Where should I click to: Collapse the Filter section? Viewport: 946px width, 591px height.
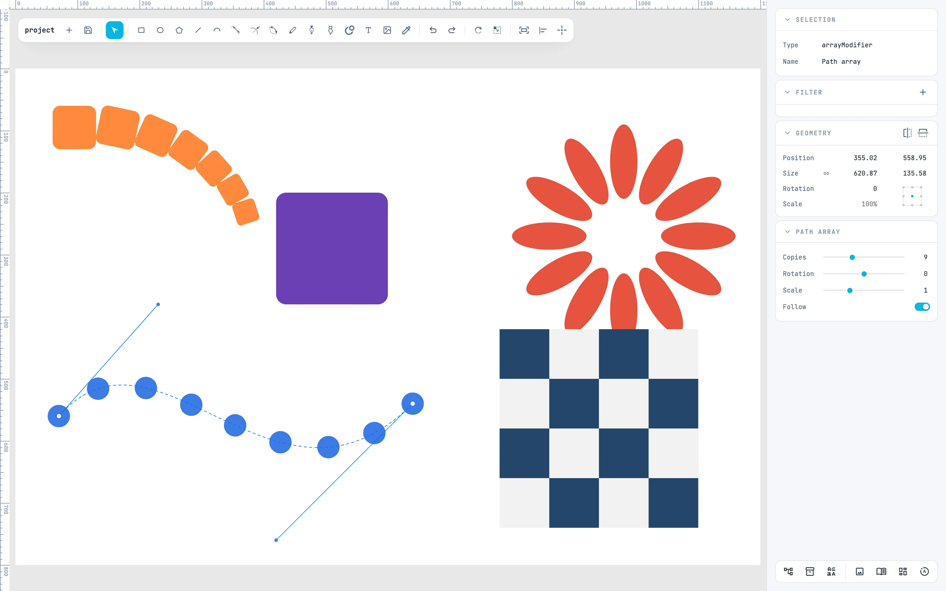788,92
